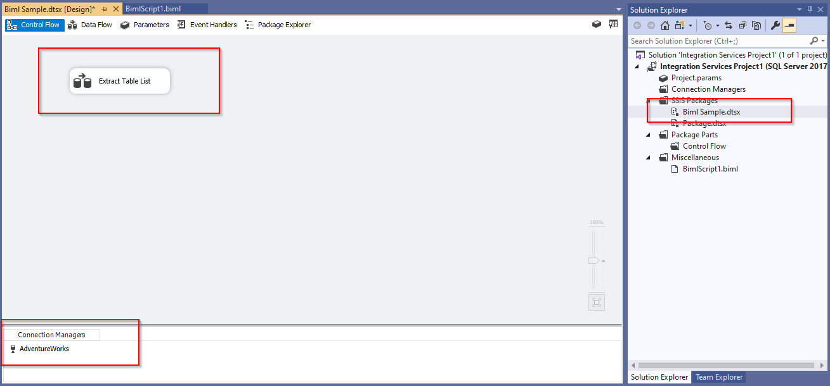Click the Forward arrow in Solution Explorer toolbar
Image resolution: width=830 pixels, height=386 pixels.
(651, 25)
